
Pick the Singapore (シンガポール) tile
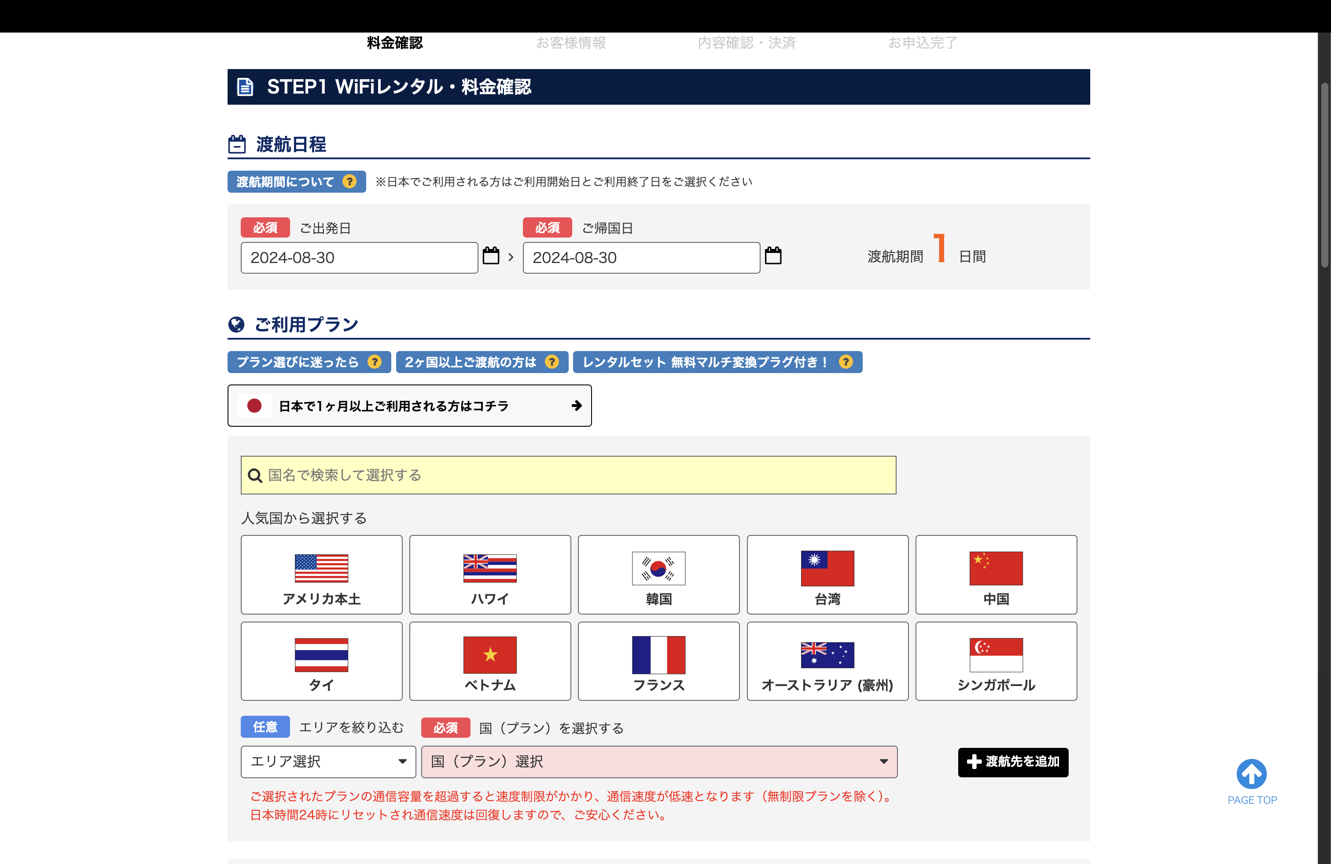(996, 661)
